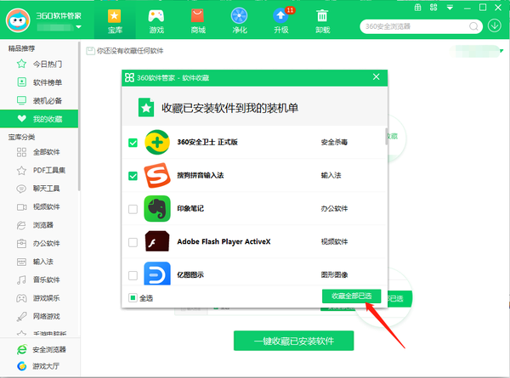Screen dimensions: 510x378
Task: Open the 商城 store tab
Action: click(x=197, y=20)
